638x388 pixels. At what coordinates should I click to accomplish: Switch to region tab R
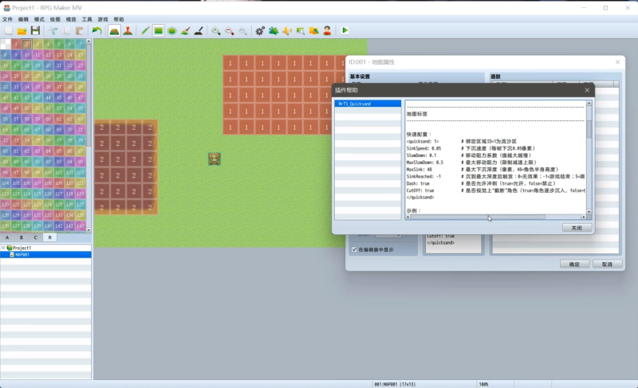tap(50, 237)
